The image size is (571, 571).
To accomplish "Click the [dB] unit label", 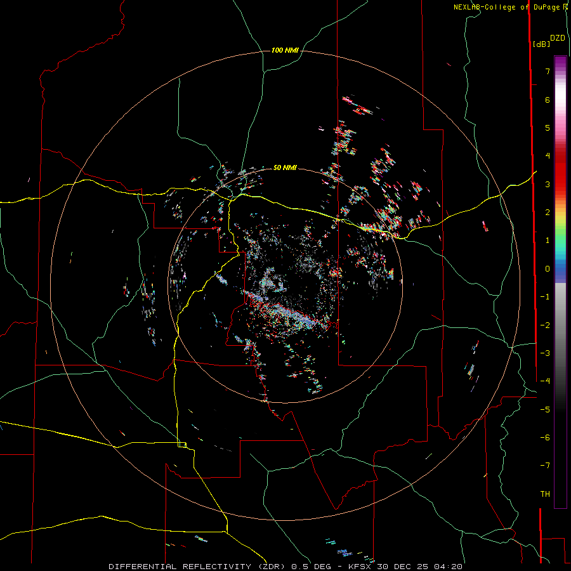I will tap(542, 44).
